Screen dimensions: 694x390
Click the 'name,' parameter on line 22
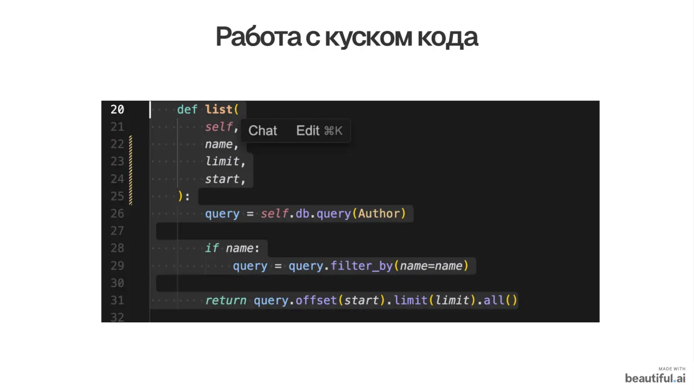tap(222, 144)
